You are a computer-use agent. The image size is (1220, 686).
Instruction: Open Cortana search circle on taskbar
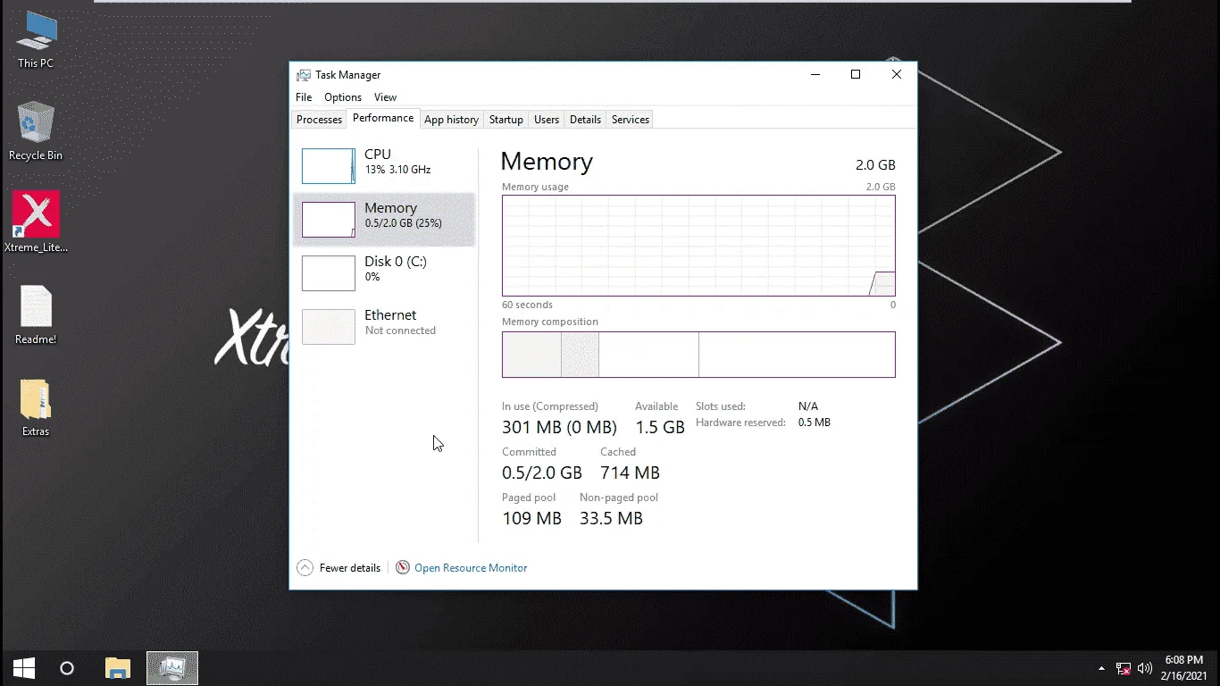tap(67, 668)
